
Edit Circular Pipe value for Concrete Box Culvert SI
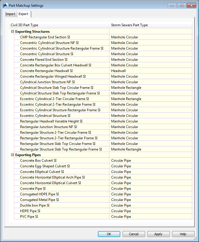pos(151,161)
